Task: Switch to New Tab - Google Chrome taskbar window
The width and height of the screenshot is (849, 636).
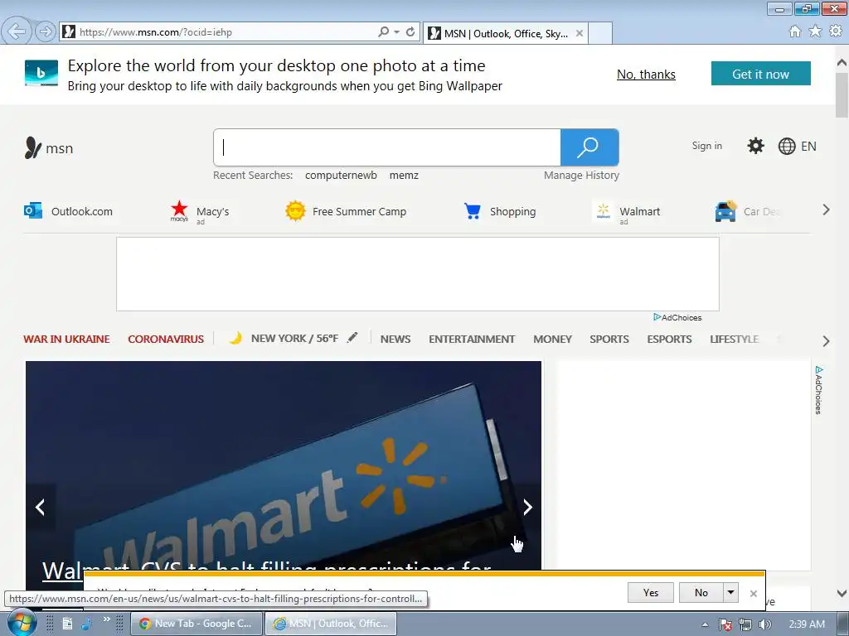Action: (x=196, y=624)
